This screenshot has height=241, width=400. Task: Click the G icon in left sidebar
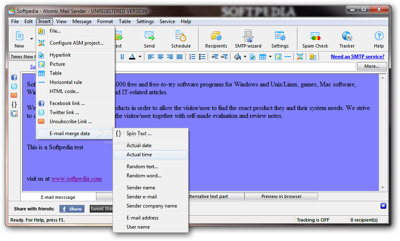pos(14,114)
